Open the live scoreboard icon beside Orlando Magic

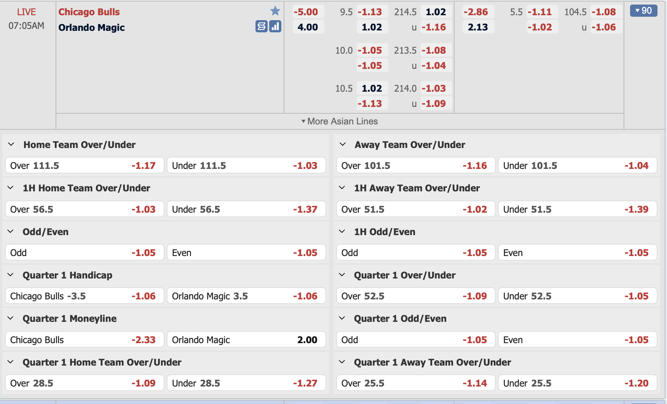pyautogui.click(x=261, y=27)
